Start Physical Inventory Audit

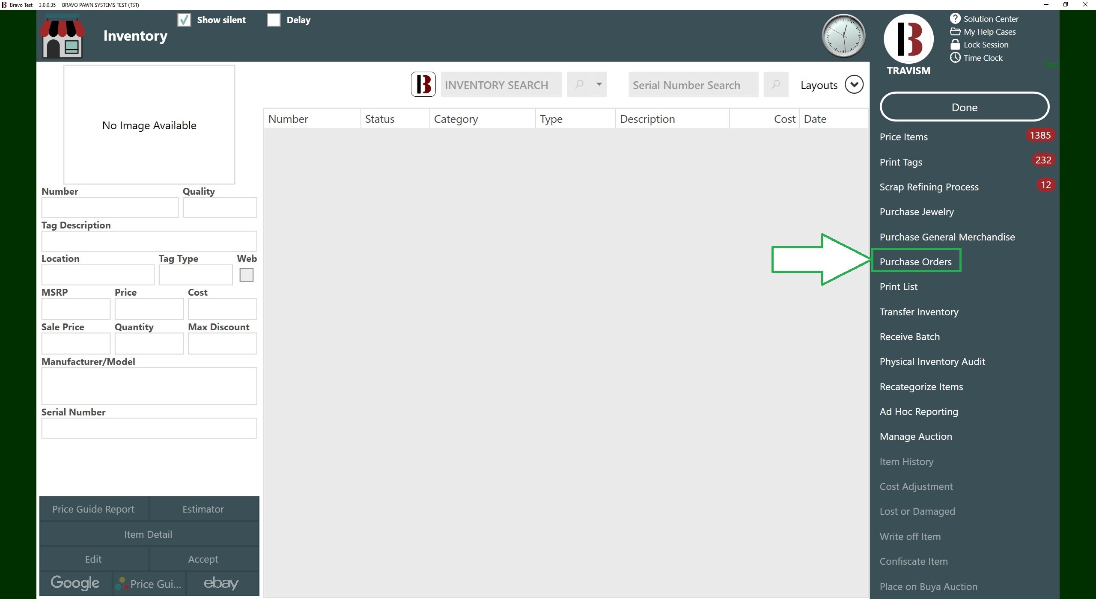tap(932, 362)
